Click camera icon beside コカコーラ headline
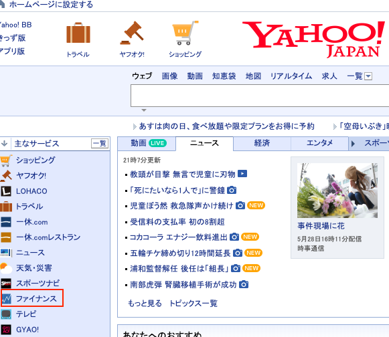The height and width of the screenshot is (337, 389). [x=234, y=237]
